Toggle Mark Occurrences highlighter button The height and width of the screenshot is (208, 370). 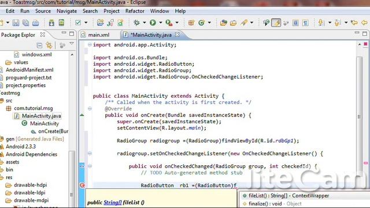(276, 23)
